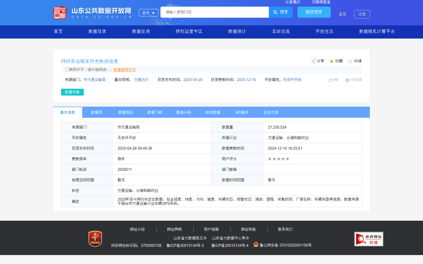Switch to the 数据项 tab

pyautogui.click(x=97, y=112)
